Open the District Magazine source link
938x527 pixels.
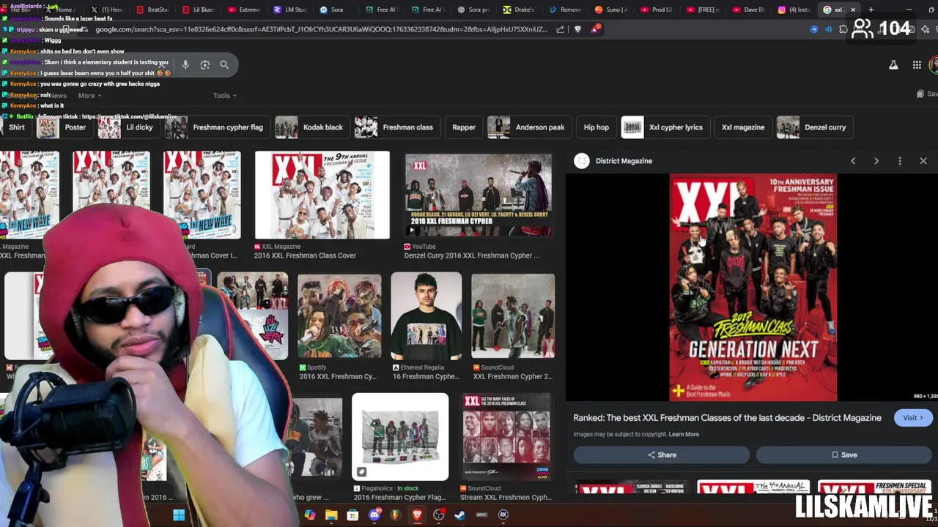tap(624, 161)
